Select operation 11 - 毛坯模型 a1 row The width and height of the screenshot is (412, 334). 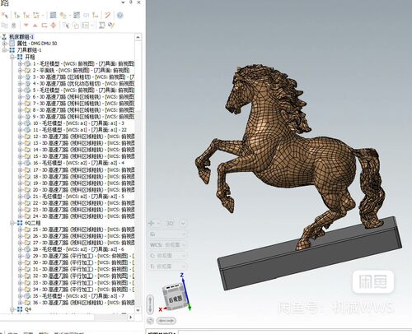pyautogui.click(x=80, y=130)
